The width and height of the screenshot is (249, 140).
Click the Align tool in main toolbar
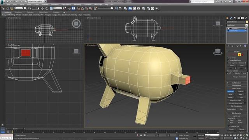point(120,8)
